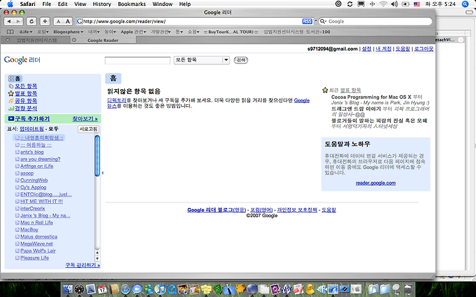Open the 설정 settings link
This screenshot has height=297, width=476.
(366, 49)
